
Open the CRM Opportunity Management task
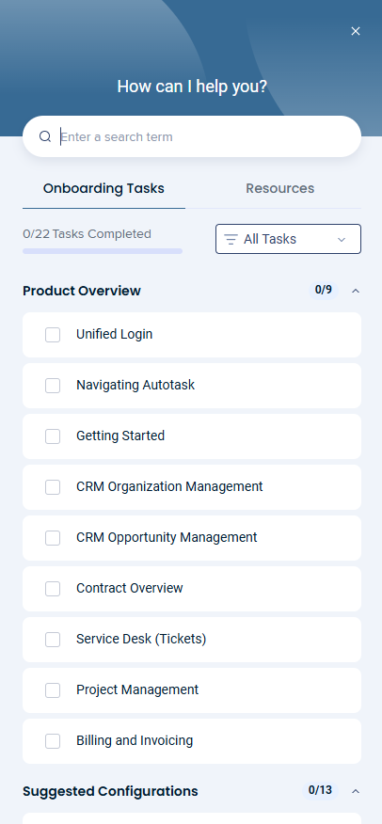tap(192, 538)
